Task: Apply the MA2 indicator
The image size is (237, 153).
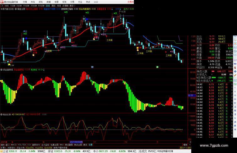Action: (61, 145)
